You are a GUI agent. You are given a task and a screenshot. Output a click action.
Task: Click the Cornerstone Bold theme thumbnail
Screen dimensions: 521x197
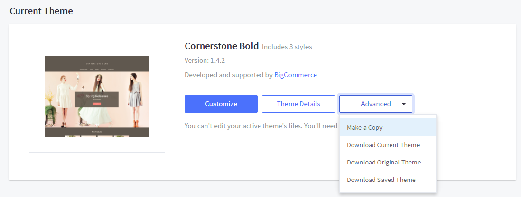(97, 96)
